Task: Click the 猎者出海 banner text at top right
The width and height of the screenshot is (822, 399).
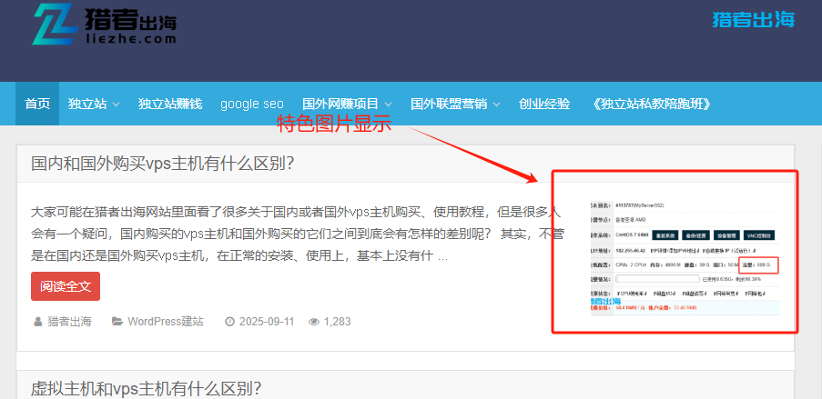Action: tap(754, 19)
